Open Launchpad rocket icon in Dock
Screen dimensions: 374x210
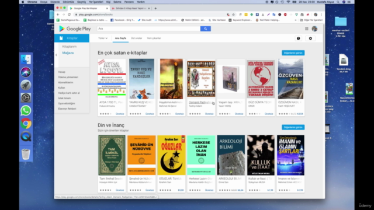pyautogui.click(x=26, y=85)
